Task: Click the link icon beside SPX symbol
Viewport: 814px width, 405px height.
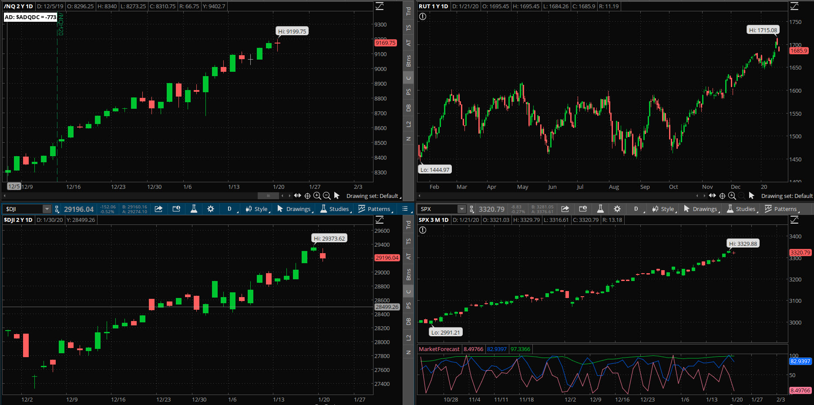Action: tap(471, 209)
